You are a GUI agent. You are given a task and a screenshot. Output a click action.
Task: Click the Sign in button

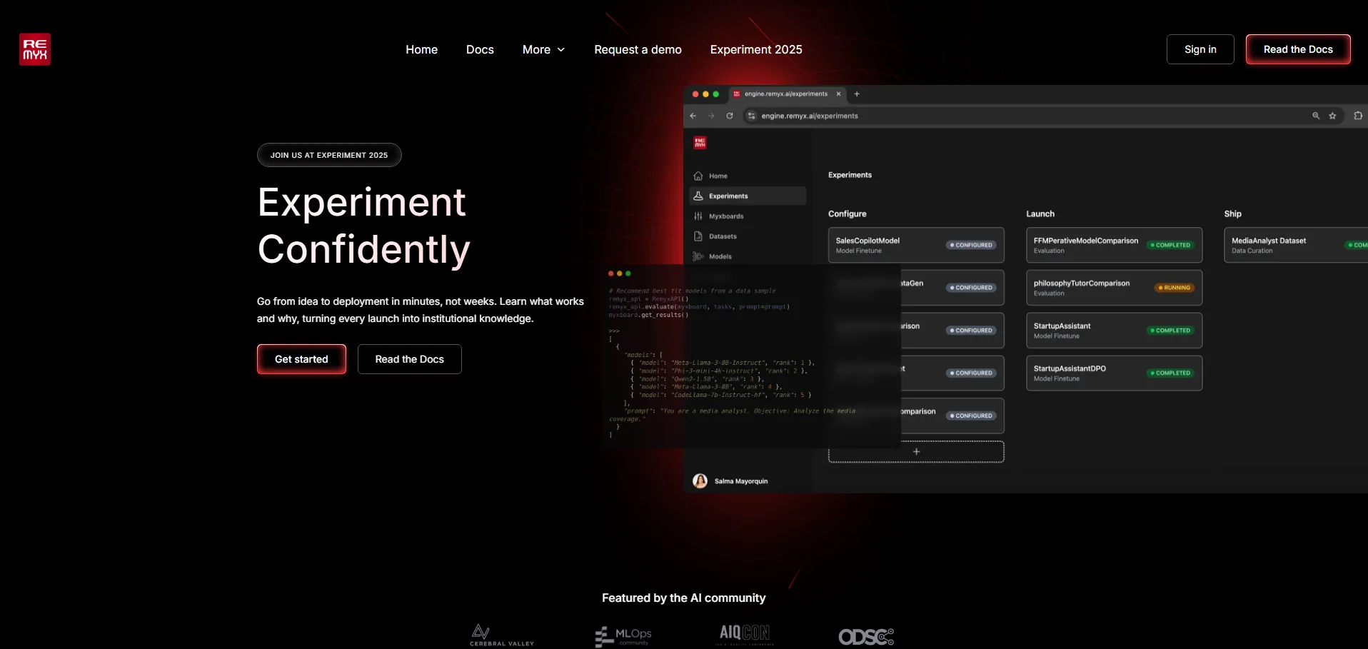(1199, 49)
